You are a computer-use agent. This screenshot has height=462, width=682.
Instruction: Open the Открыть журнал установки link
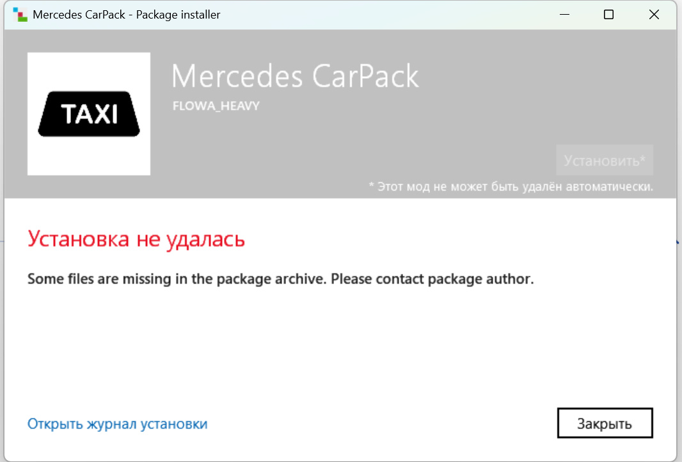tap(118, 424)
